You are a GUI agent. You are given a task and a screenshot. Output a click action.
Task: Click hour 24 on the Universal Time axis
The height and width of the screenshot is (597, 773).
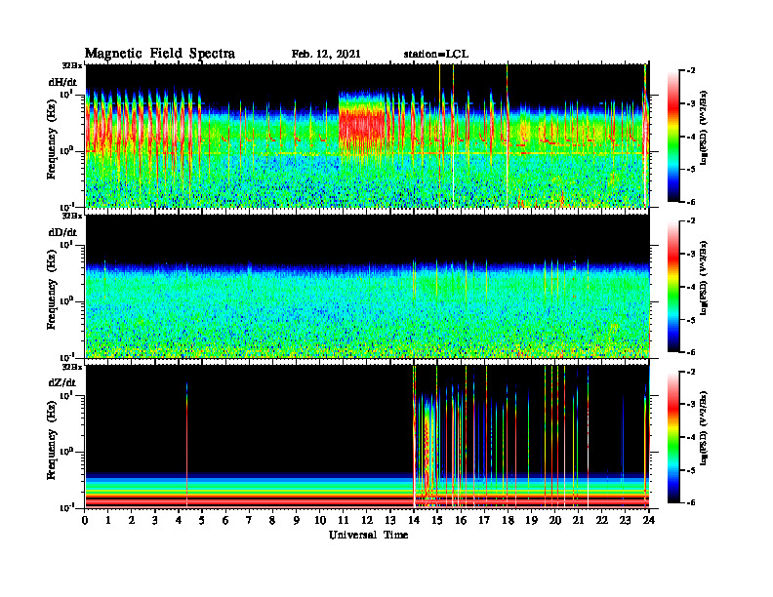click(x=649, y=521)
